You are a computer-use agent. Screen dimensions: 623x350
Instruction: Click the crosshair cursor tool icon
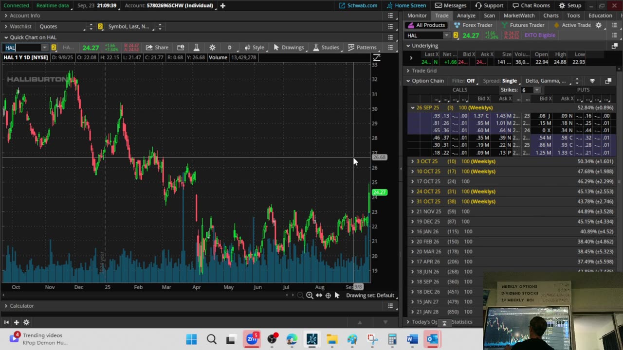coord(328,296)
